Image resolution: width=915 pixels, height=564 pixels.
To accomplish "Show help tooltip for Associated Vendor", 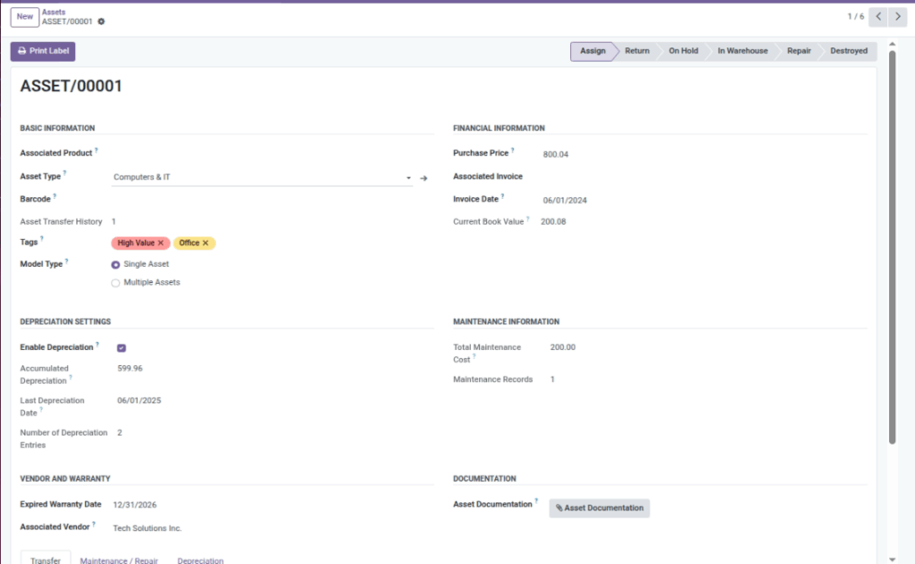I will click(x=94, y=524).
